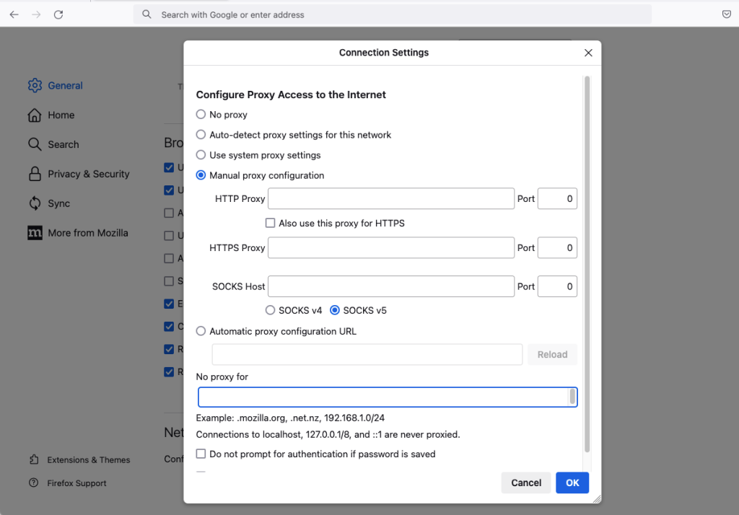
Task: Select Auto-detect proxy settings option
Action: 201,135
